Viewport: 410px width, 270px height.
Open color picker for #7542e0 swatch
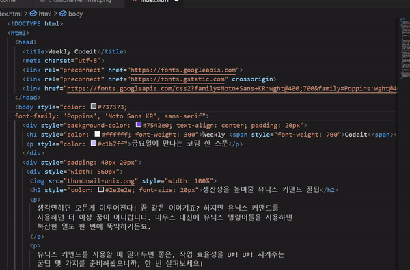(x=139, y=124)
